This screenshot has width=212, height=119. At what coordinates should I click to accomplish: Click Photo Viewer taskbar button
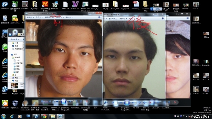[x=61, y=116]
